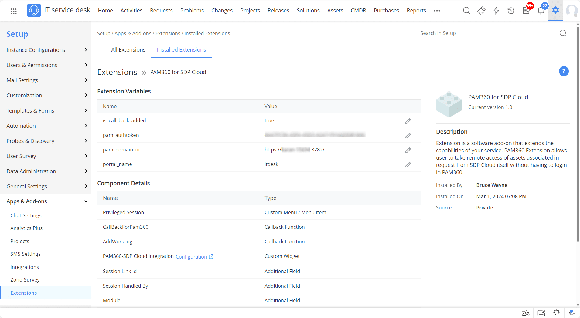Image resolution: width=580 pixels, height=318 pixels.
Task: Open the more modules ellipsis menu
Action: (437, 11)
